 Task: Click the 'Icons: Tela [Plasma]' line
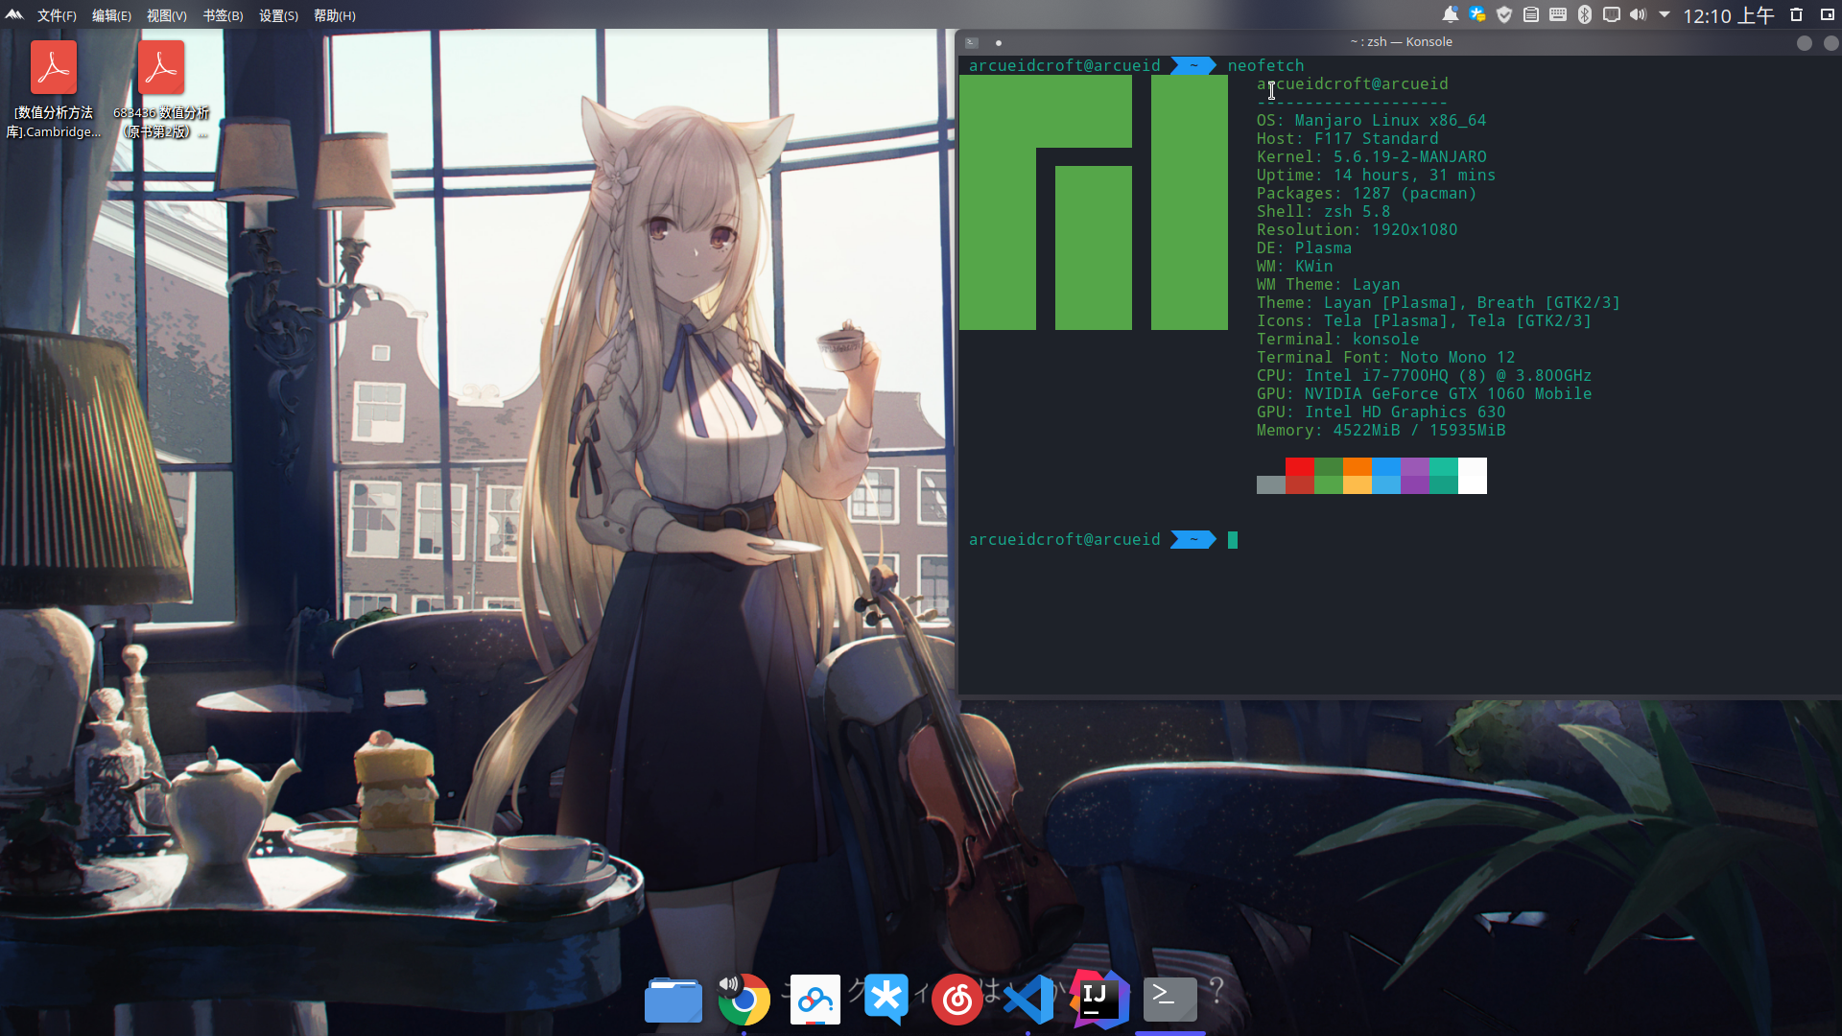click(x=1424, y=320)
